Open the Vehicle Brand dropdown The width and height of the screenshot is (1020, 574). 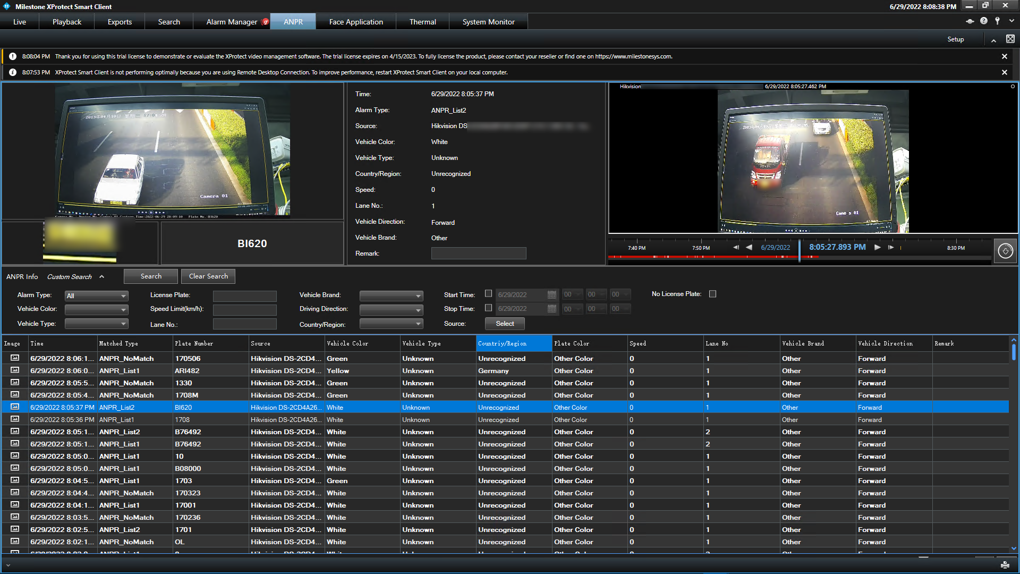click(392, 296)
